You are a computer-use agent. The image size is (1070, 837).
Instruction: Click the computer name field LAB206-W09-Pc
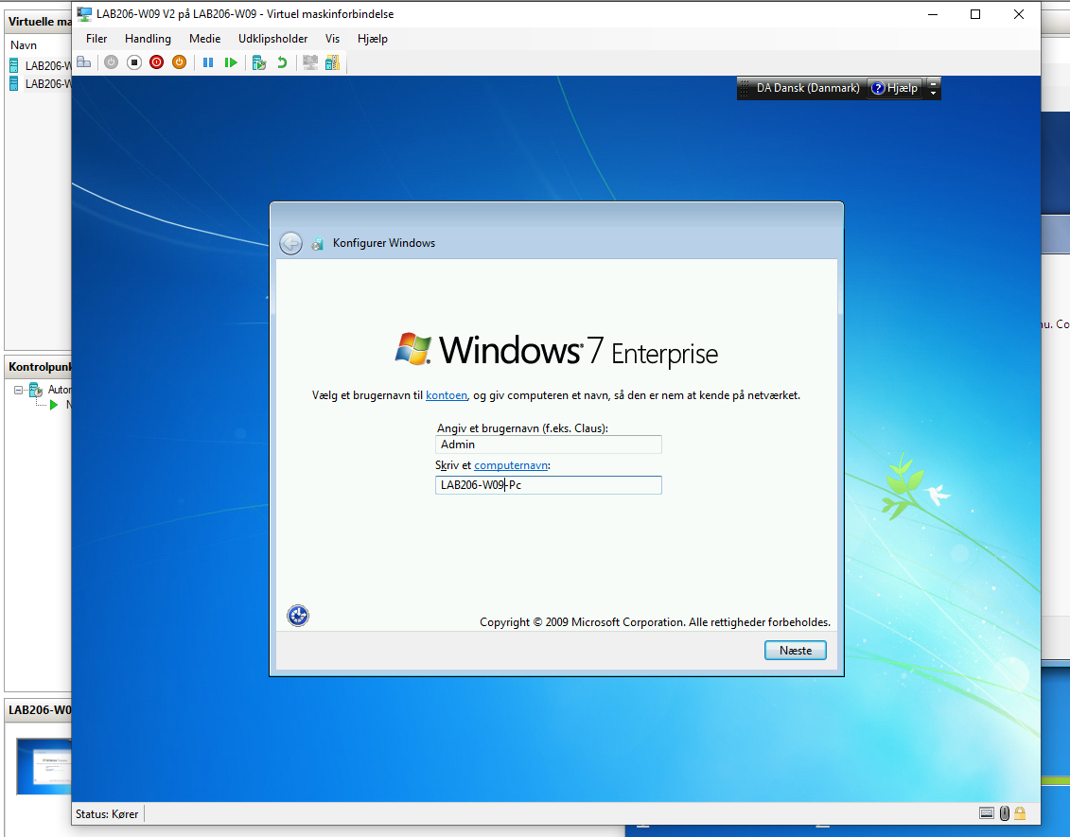pos(549,485)
